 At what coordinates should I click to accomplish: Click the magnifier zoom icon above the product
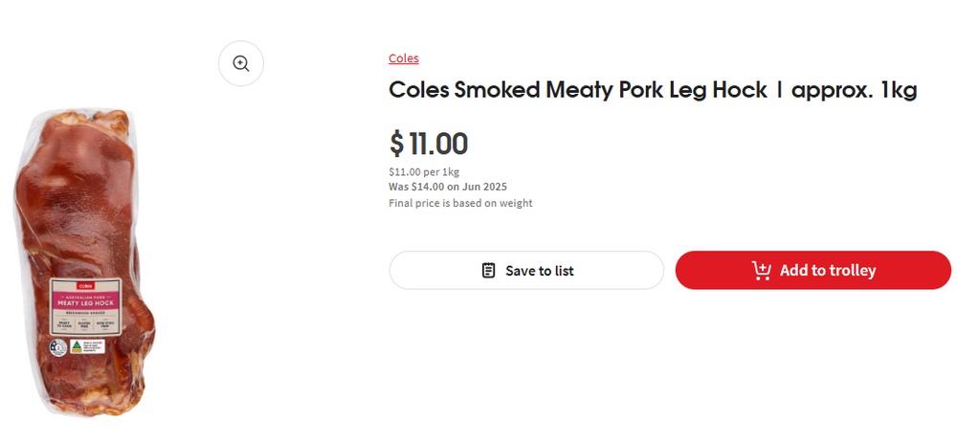240,64
